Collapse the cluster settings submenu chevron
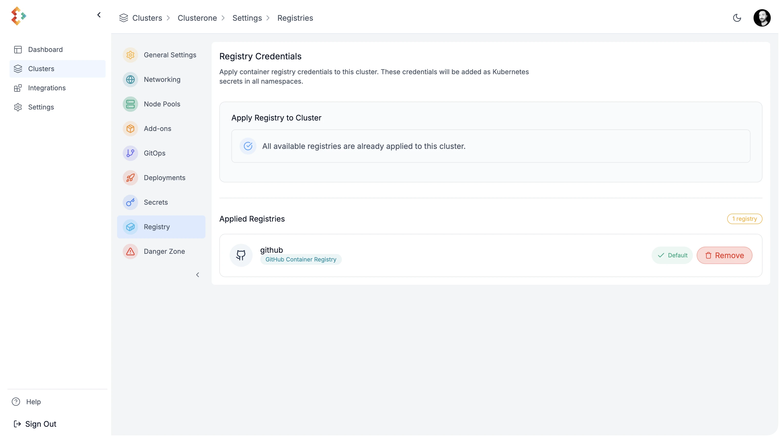The image size is (782, 439). click(x=198, y=275)
